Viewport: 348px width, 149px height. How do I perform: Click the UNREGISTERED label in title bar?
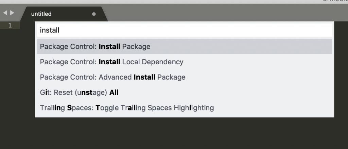coord(335,1)
